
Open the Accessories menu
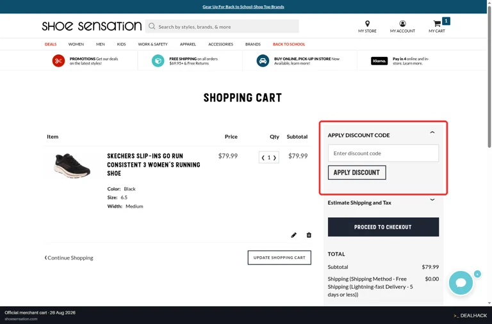coord(220,44)
